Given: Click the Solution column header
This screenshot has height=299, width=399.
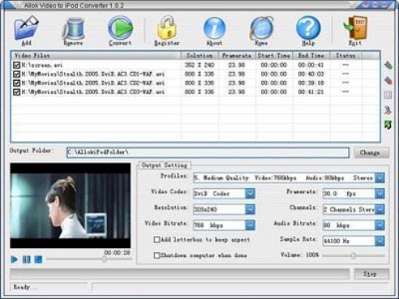Looking at the screenshot, I should click(200, 56).
